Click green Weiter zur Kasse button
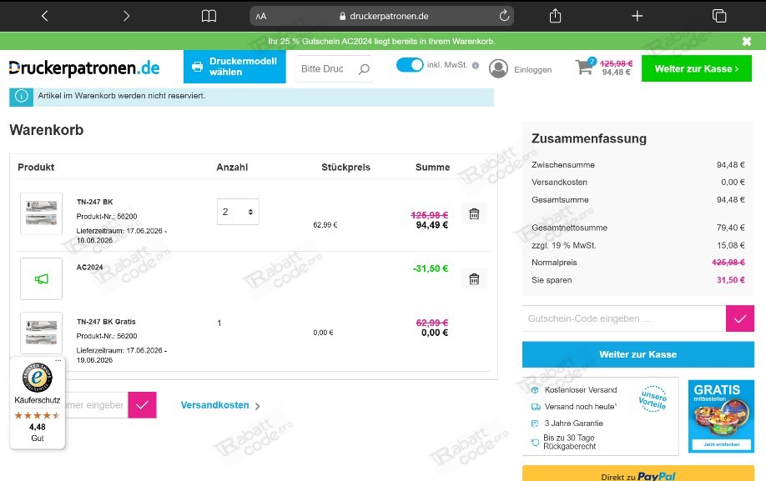 coord(696,69)
